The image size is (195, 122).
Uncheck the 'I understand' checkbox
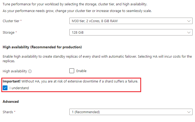click(x=5, y=88)
